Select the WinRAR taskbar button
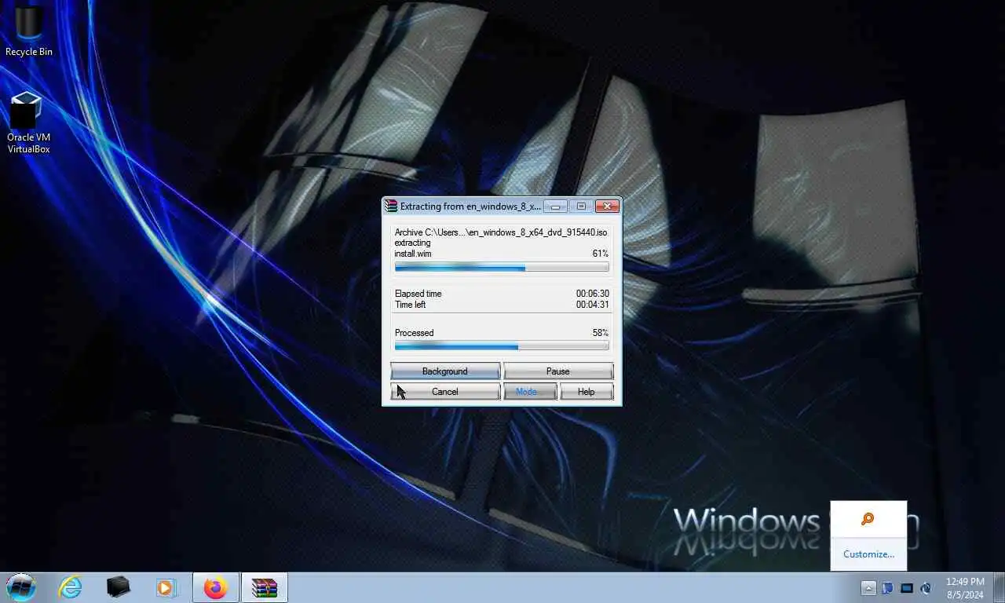Image resolution: width=1005 pixels, height=603 pixels. 265,587
